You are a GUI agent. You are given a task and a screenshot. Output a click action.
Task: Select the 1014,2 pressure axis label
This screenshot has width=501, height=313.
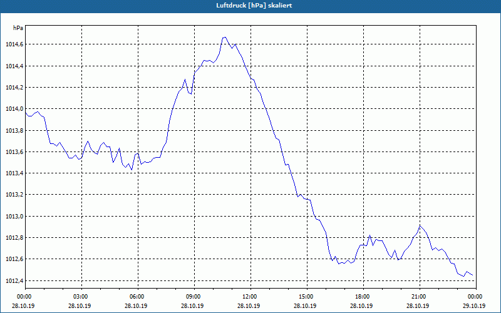point(14,88)
